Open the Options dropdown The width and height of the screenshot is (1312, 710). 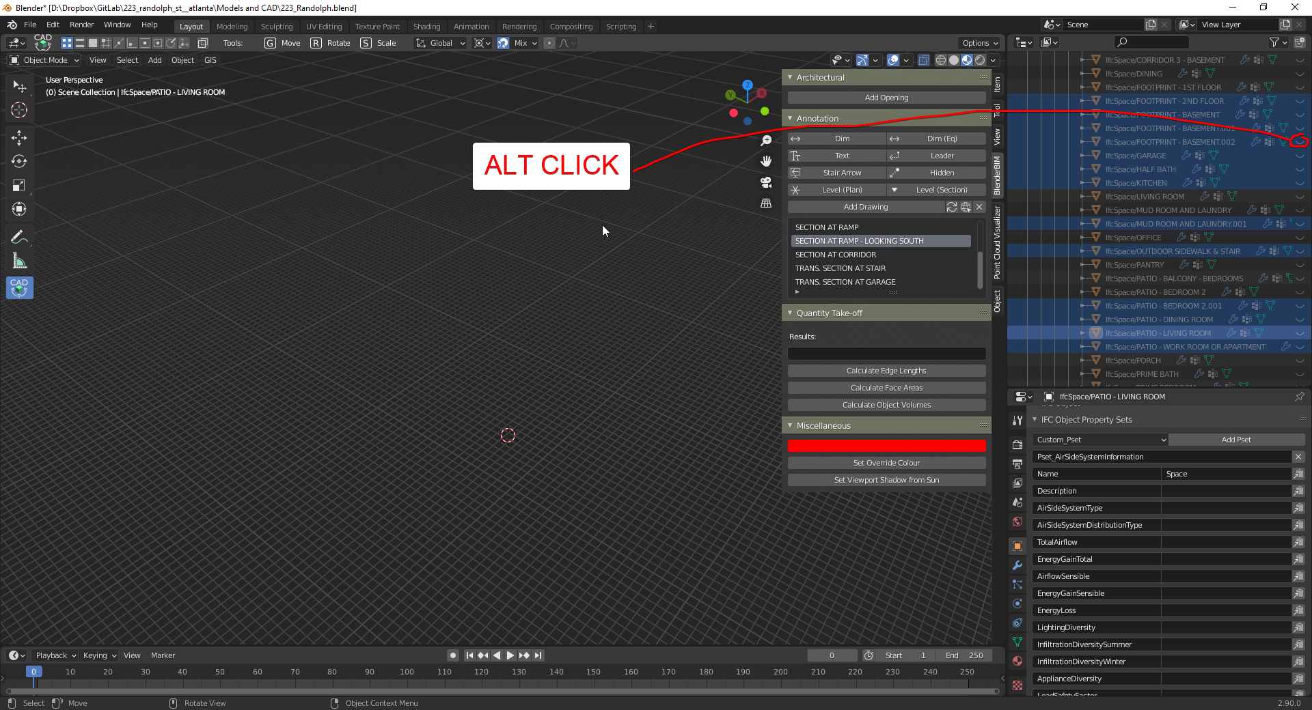tap(980, 43)
